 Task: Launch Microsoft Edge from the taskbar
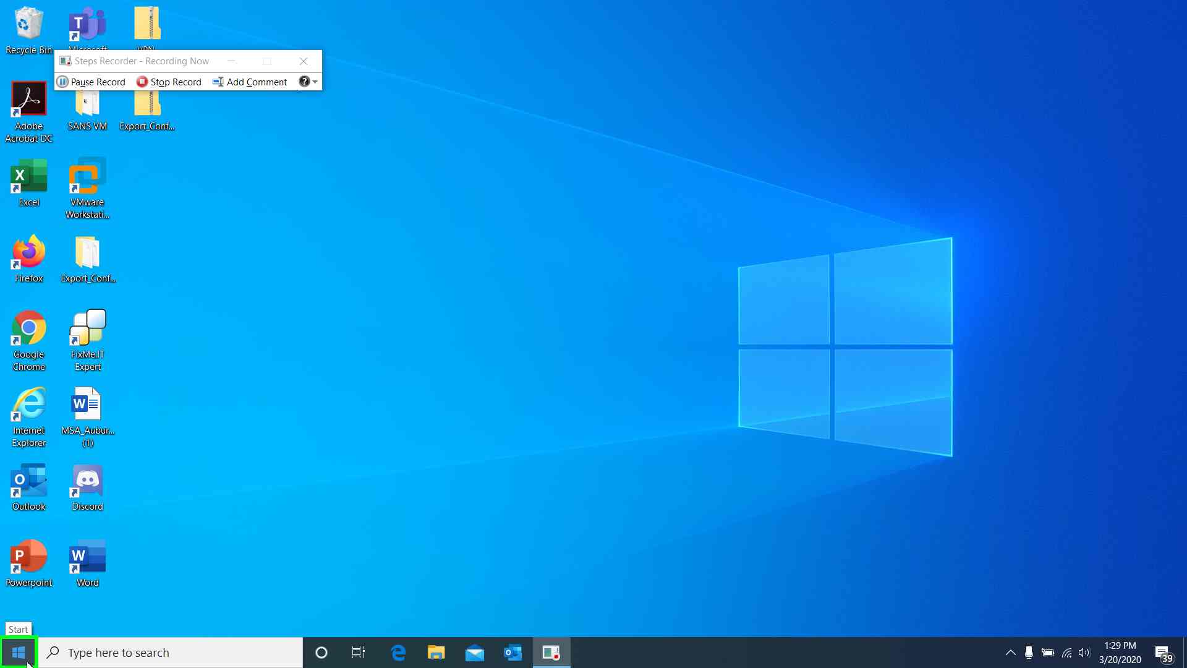(x=398, y=653)
